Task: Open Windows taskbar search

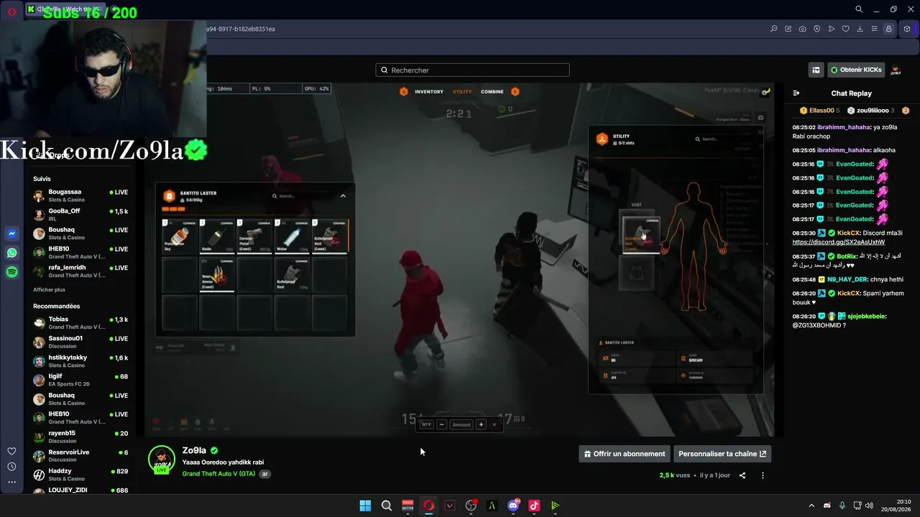Action: [x=387, y=506]
